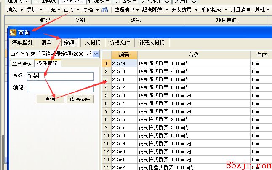The height and width of the screenshot is (170, 272).
Task: Click the 清除条件 button
Action: point(80,99)
